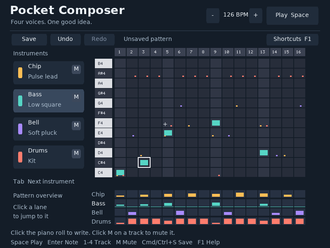330x248 pixels.
Task: Start playback with Play Space button
Action: coord(292,15)
